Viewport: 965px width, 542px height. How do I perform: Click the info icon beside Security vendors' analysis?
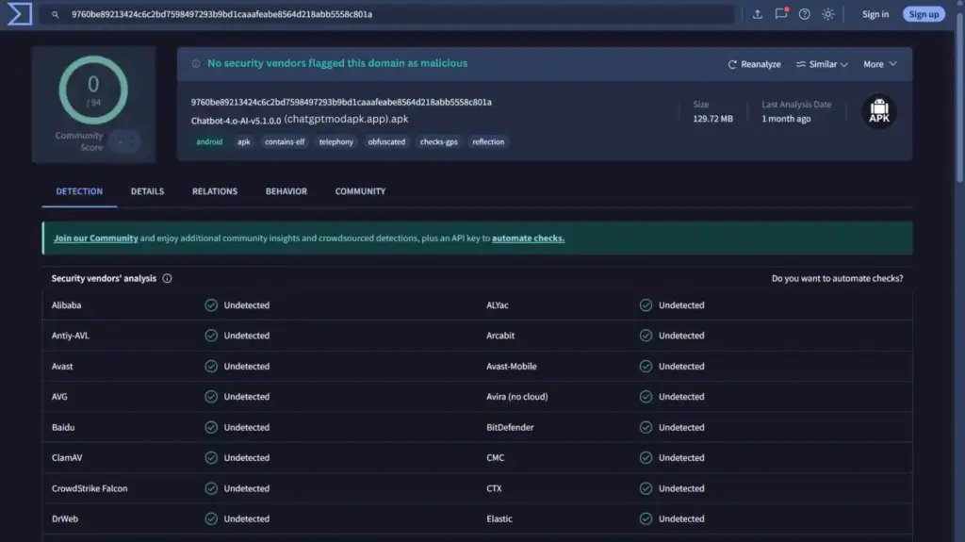click(x=167, y=278)
